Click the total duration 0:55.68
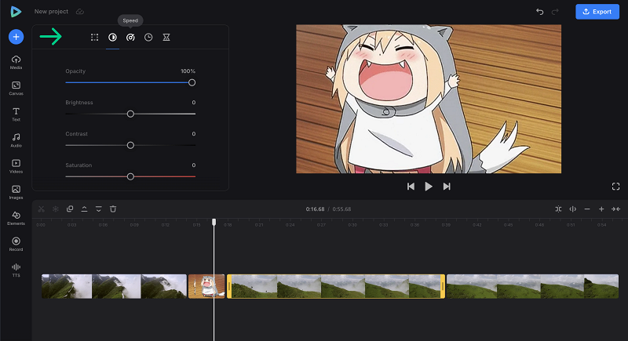The height and width of the screenshot is (341, 628). pyautogui.click(x=341, y=209)
